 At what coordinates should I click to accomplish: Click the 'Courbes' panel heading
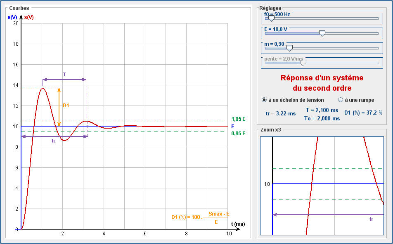(x=19, y=8)
